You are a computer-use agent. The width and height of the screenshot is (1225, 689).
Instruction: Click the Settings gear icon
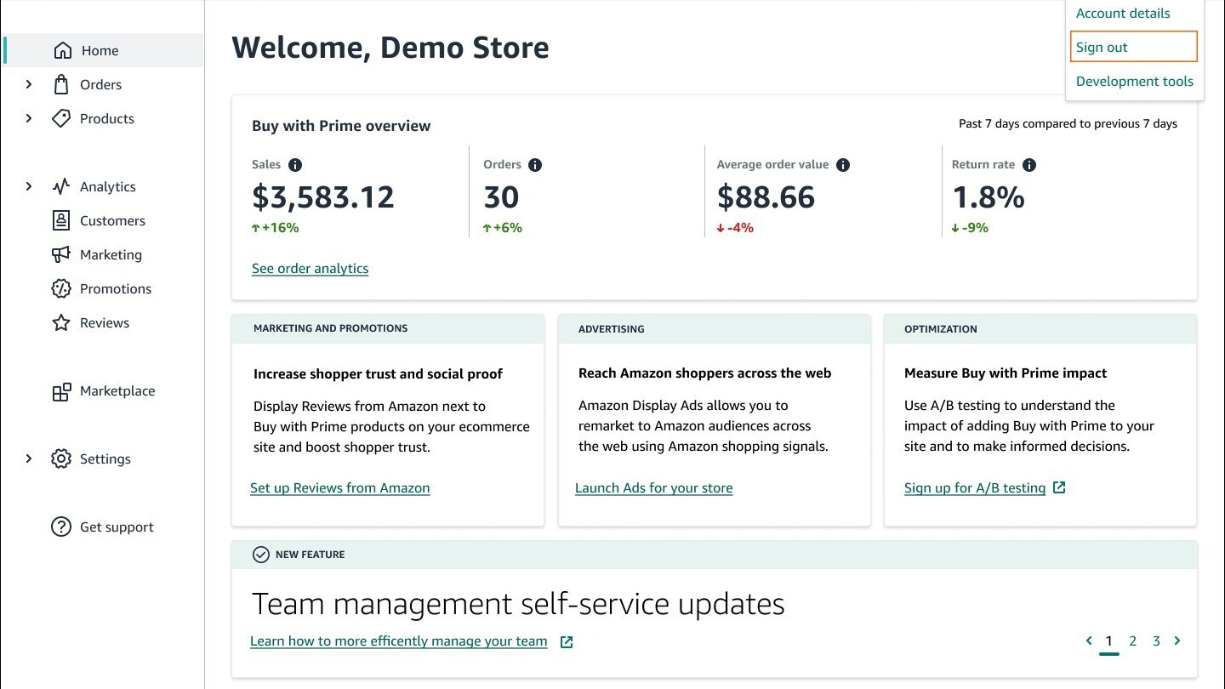[x=61, y=458]
